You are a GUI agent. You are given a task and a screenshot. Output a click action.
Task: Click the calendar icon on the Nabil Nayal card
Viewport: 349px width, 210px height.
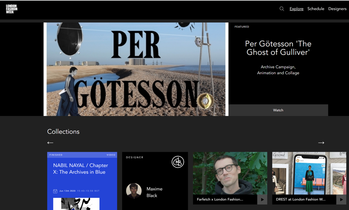[x=55, y=191]
